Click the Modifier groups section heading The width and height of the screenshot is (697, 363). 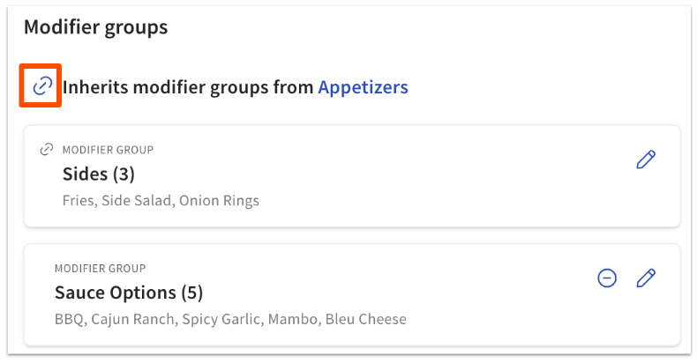pos(95,27)
